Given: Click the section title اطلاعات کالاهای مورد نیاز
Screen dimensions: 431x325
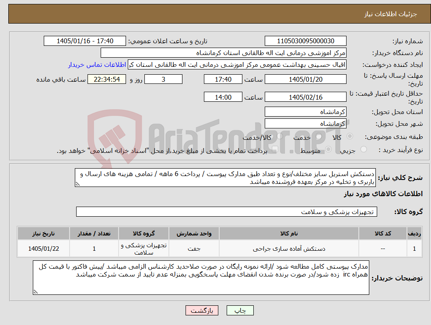Looking at the screenshot, I should tap(383, 194).
